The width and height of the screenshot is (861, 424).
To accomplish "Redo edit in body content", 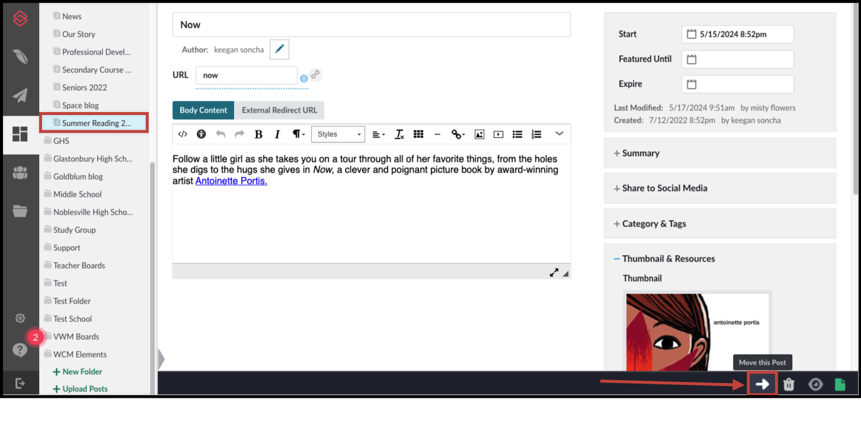I will (x=239, y=135).
